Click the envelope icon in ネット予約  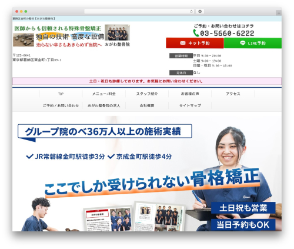click(183, 43)
